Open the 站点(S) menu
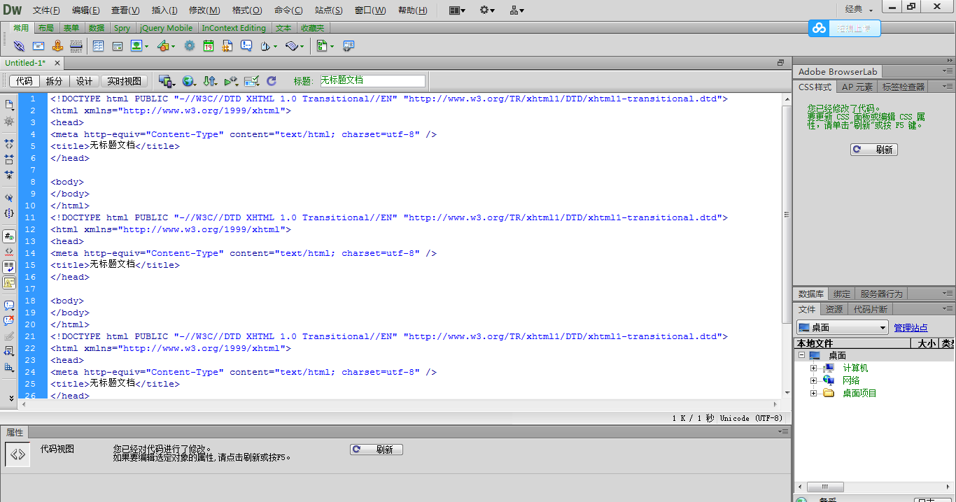The image size is (956, 502). tap(328, 10)
